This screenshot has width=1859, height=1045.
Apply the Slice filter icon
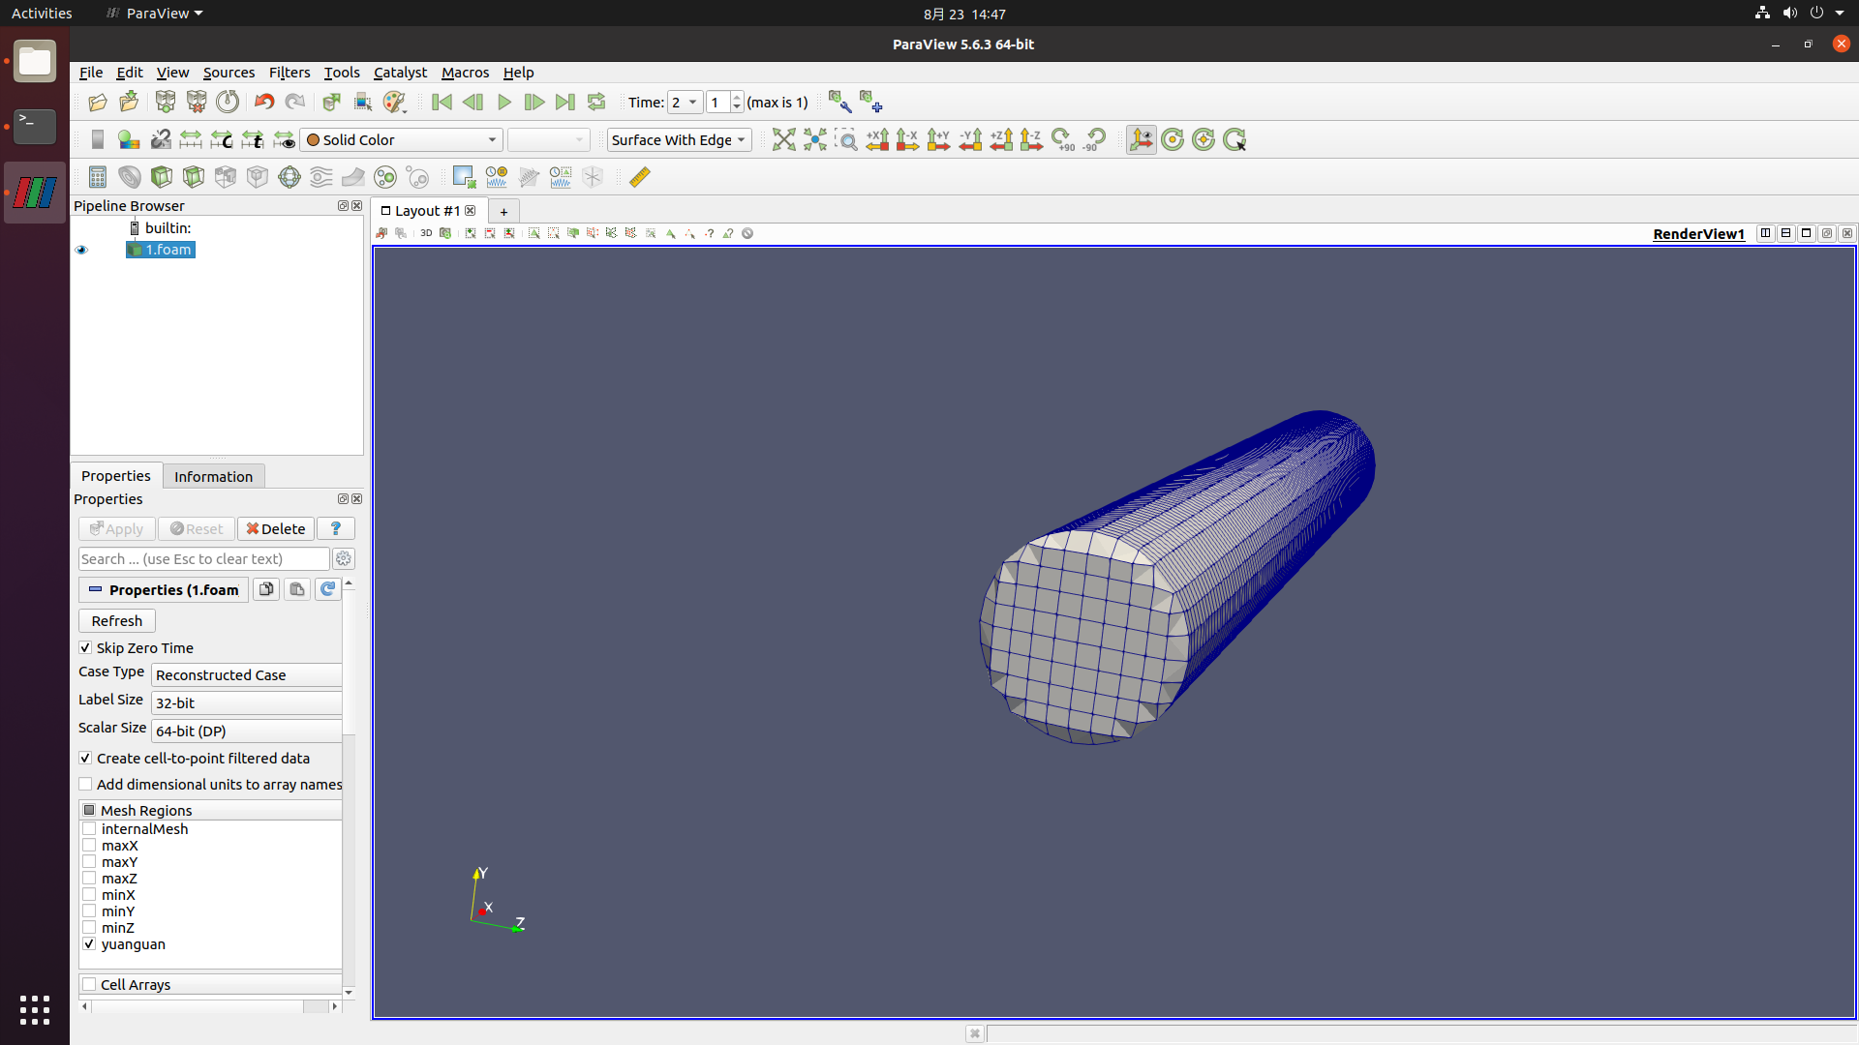(x=194, y=177)
